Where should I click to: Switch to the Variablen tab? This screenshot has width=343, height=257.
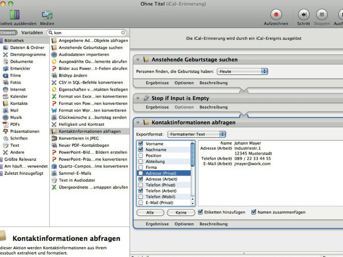pos(32,32)
